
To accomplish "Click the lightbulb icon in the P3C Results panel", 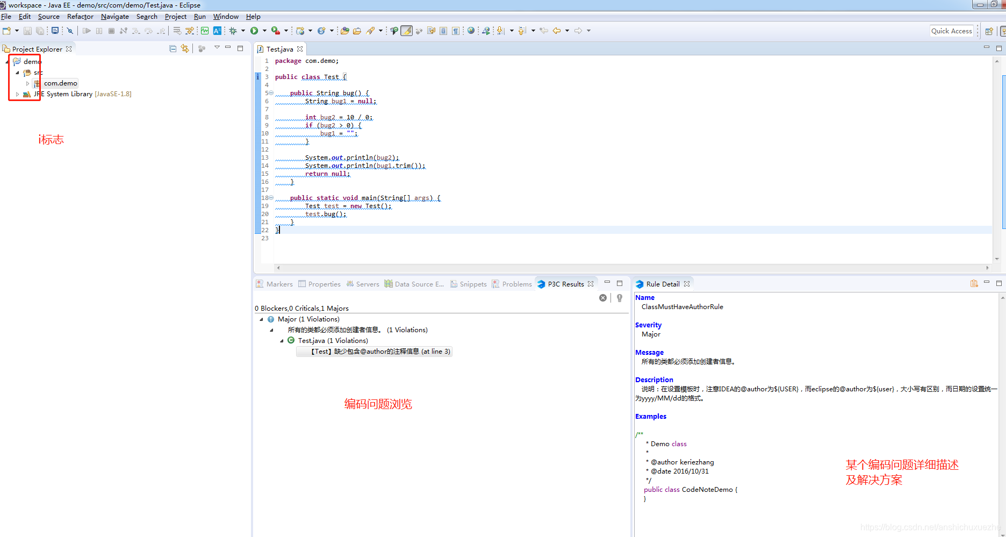I will [x=620, y=297].
